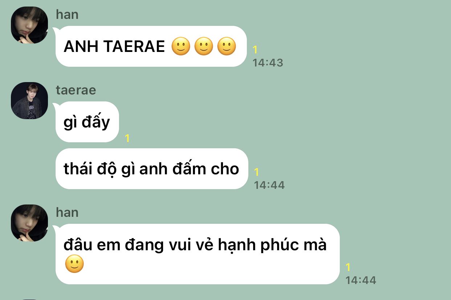Click the read count beside 'gì đấy'
The width and height of the screenshot is (451, 300).
point(127,138)
